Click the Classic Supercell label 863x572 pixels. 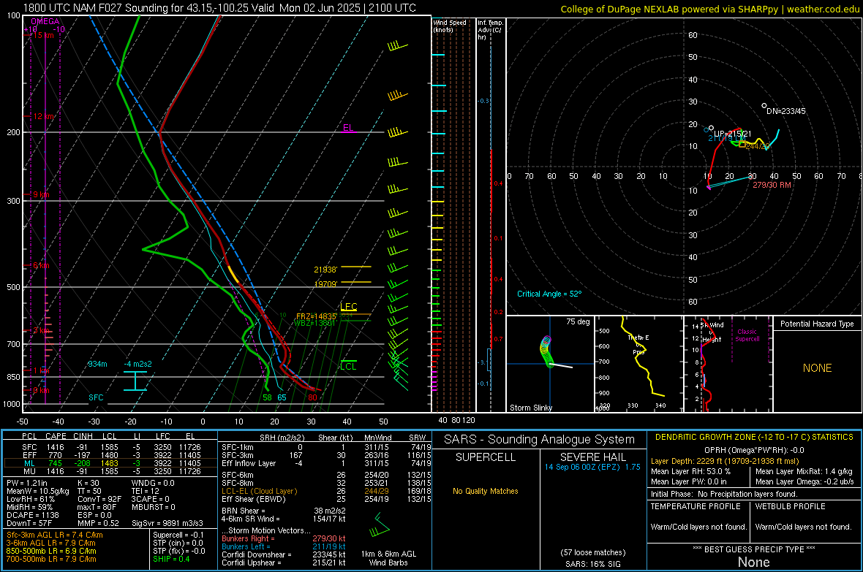747,335
